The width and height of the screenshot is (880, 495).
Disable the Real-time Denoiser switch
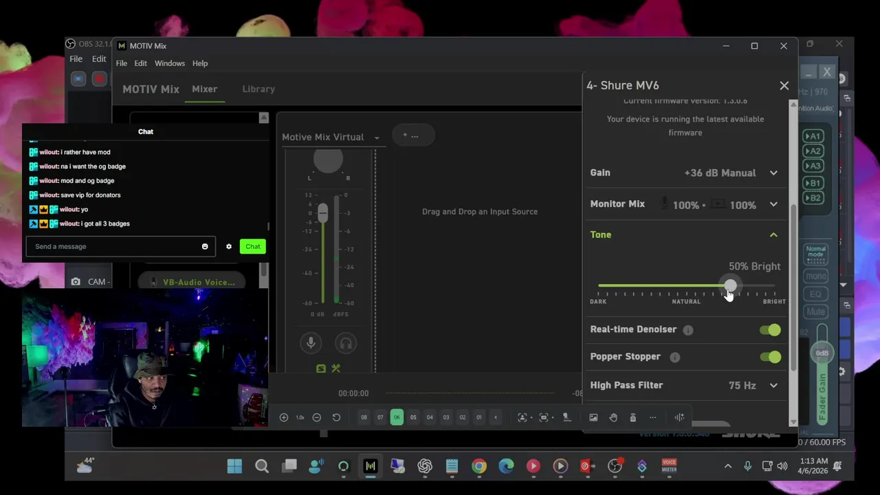coord(770,330)
